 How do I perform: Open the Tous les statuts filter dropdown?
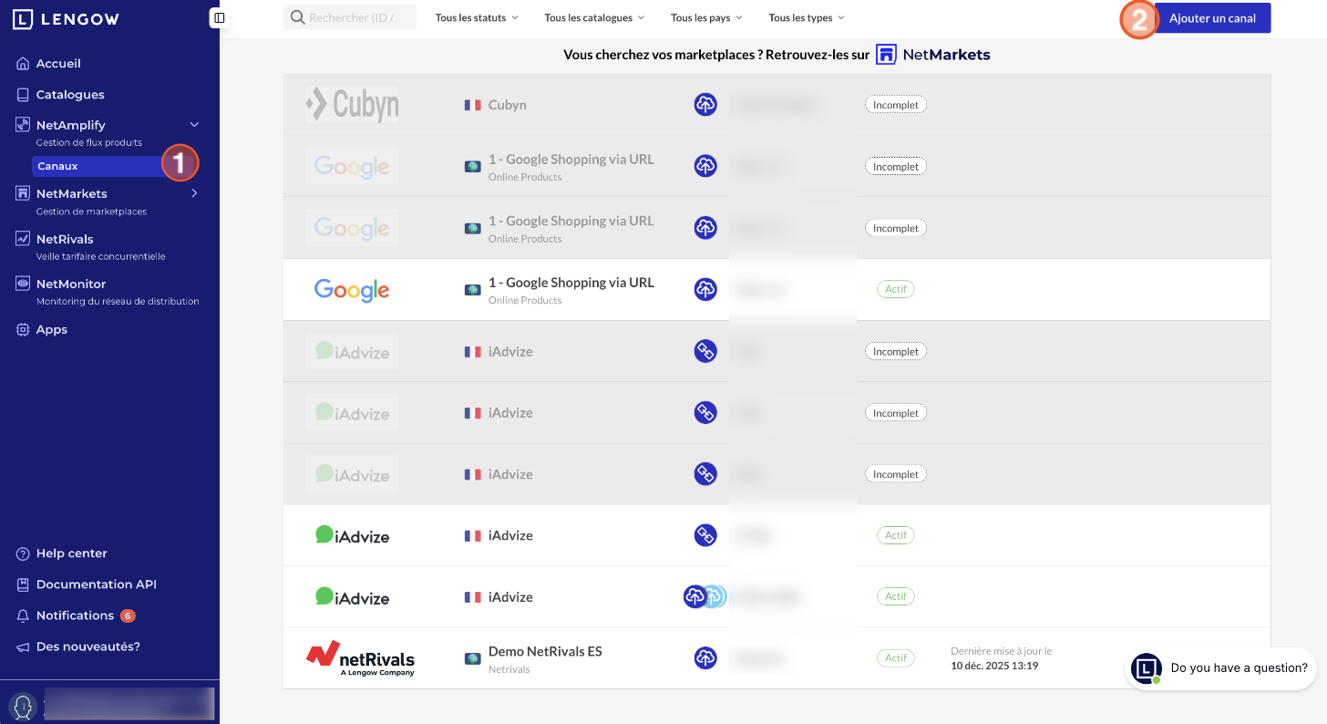click(477, 17)
